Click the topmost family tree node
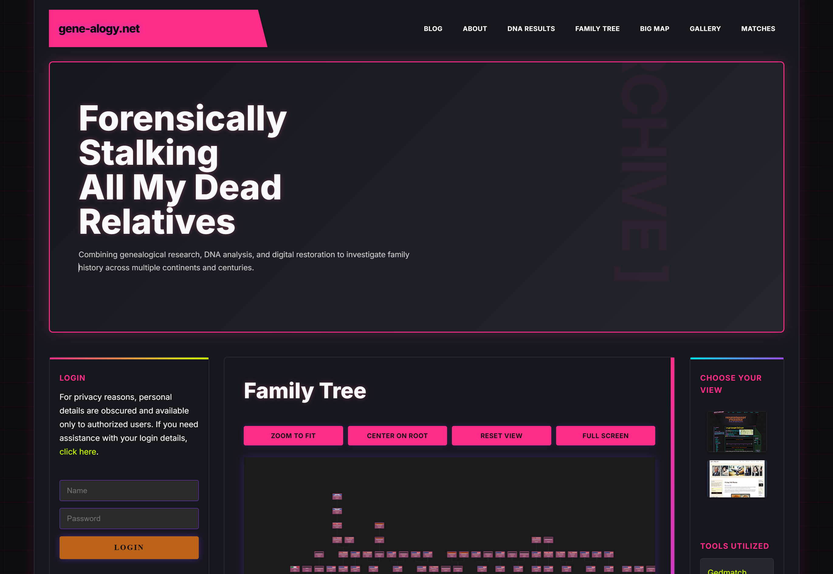 pyautogui.click(x=337, y=496)
